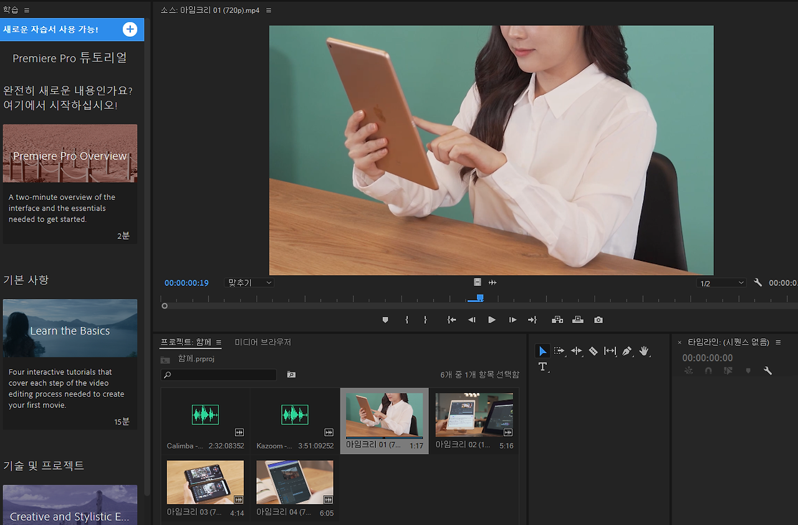The image size is (798, 525).
Task: Click the 00:00:00:19 source timecode
Action: (186, 283)
